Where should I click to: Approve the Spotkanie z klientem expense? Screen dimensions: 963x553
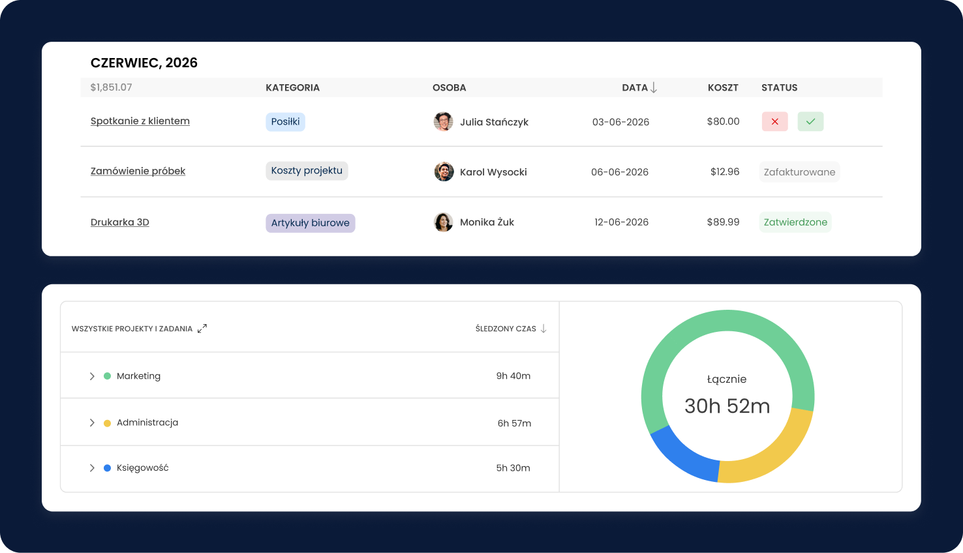click(810, 122)
